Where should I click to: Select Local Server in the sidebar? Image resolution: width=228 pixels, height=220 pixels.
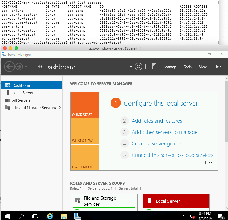coord(23,93)
